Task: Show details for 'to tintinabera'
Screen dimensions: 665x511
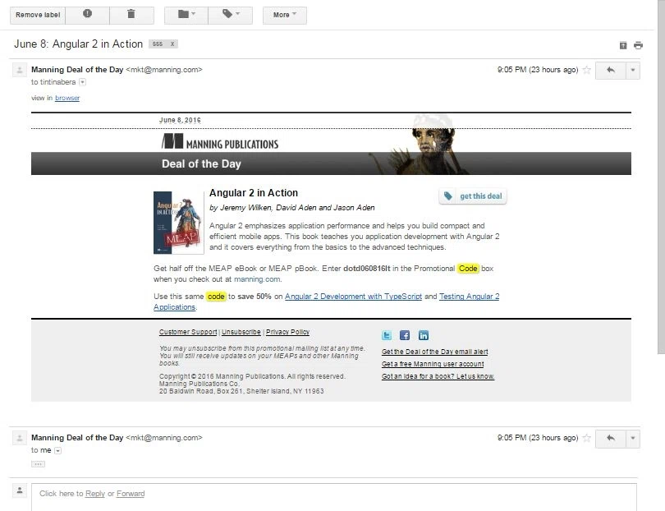Action: coord(83,82)
